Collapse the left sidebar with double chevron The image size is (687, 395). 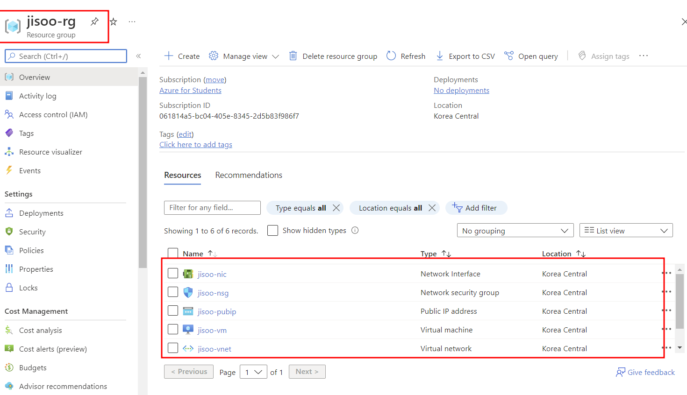point(138,56)
